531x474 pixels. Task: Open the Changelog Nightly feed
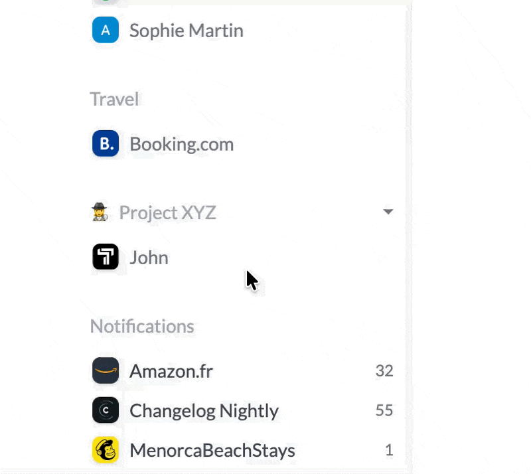coord(204,410)
